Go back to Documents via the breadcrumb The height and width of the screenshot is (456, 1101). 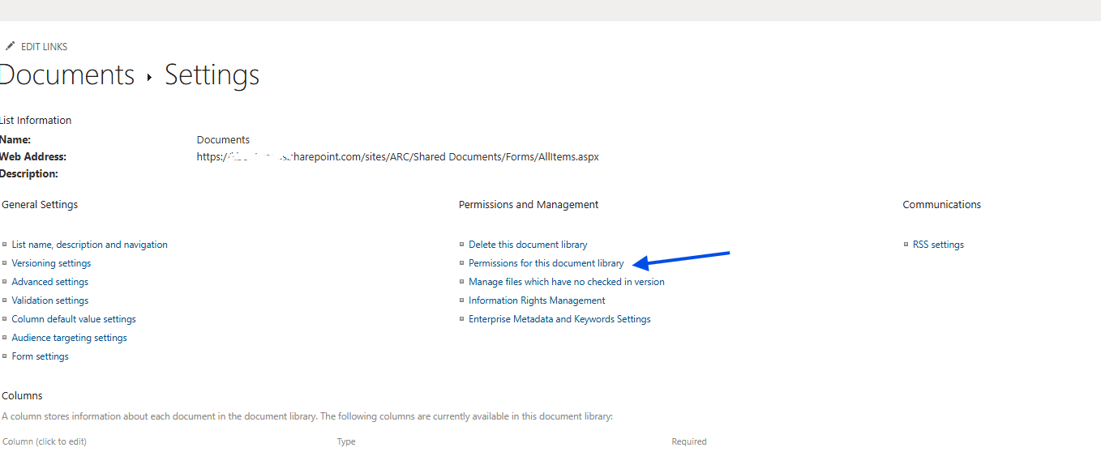68,75
